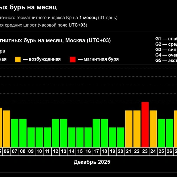Click the date label 06
Viewport: 177px width, 177px height.
[x=6, y=151]
